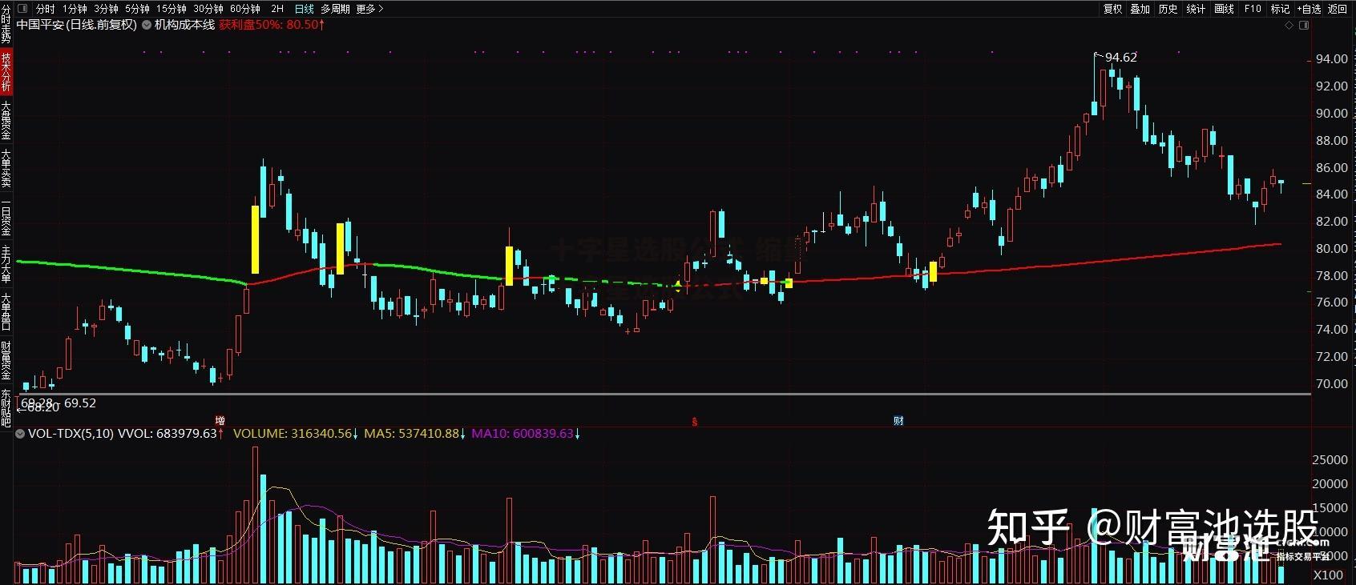
Task: Click the 叠加 overlay button
Action: pos(1140,9)
